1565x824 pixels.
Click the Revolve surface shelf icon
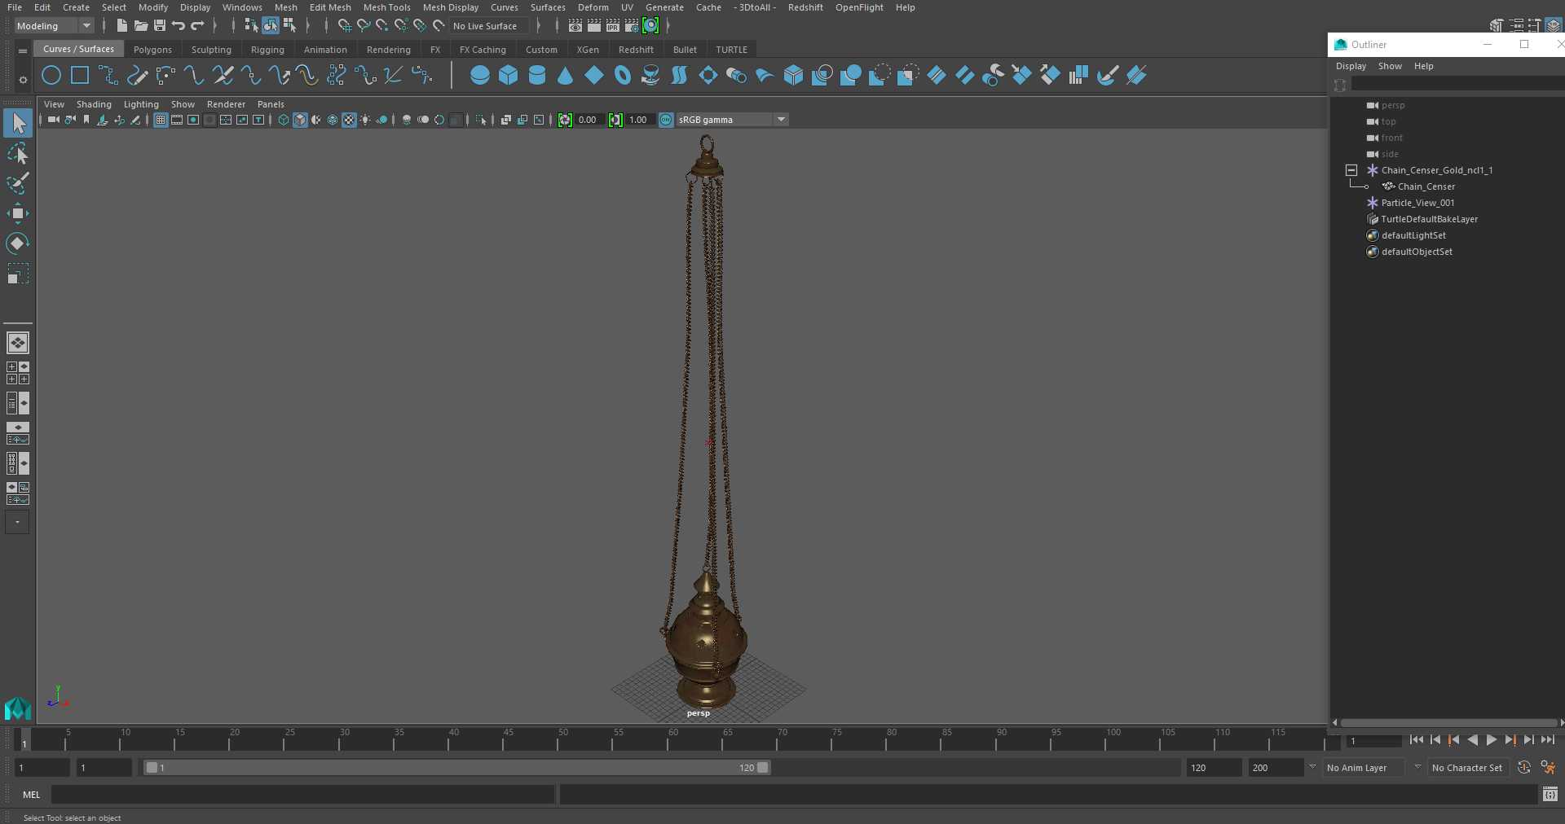click(x=651, y=76)
